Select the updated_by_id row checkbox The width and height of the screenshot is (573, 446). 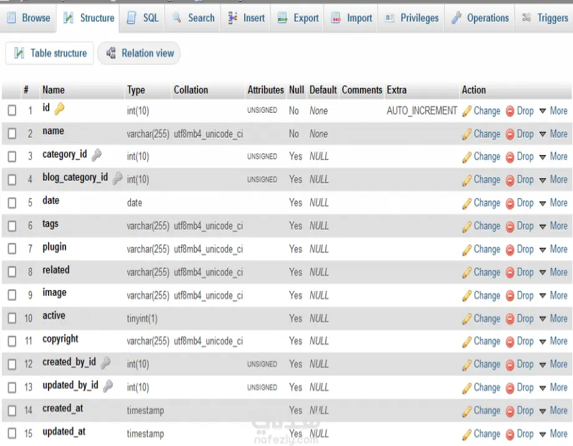[12, 387]
